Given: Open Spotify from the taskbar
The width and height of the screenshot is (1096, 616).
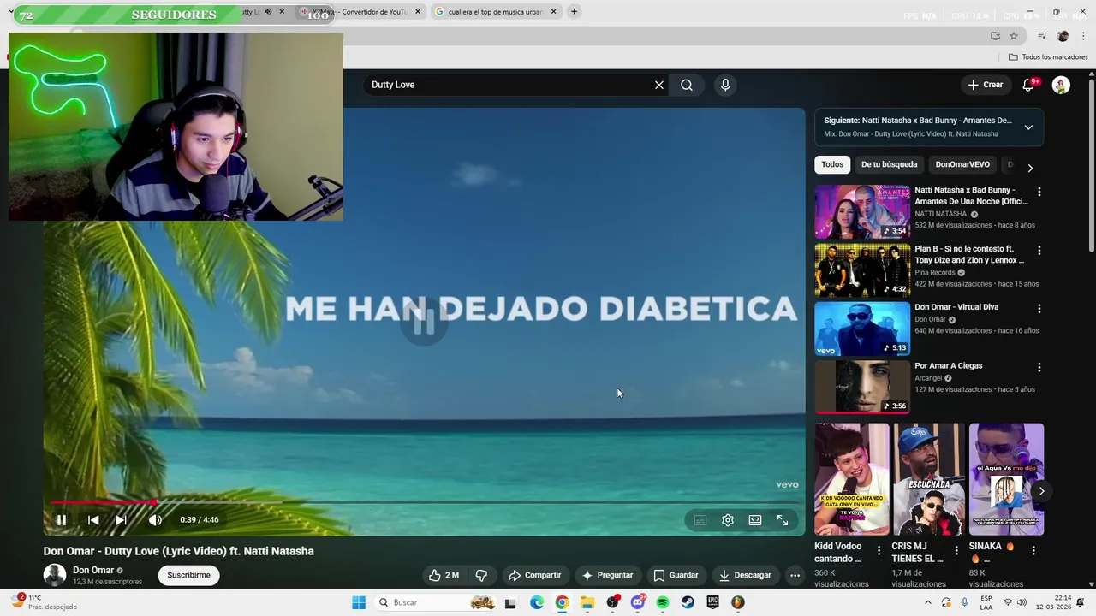Looking at the screenshot, I should point(663,602).
